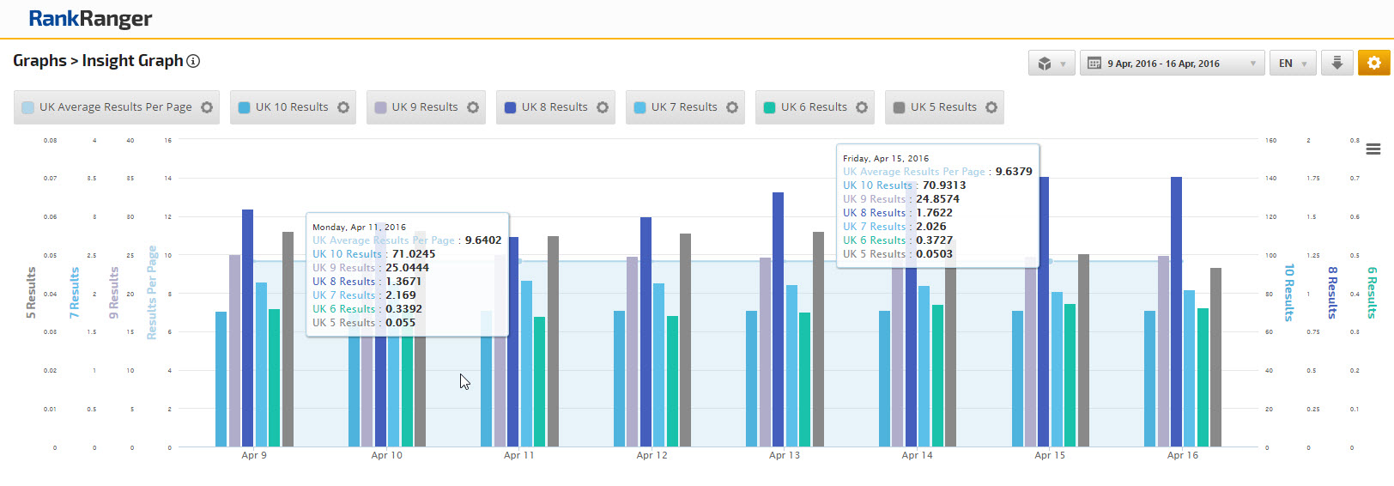Click the download export icon
The height and width of the screenshot is (486, 1394).
(1336, 63)
